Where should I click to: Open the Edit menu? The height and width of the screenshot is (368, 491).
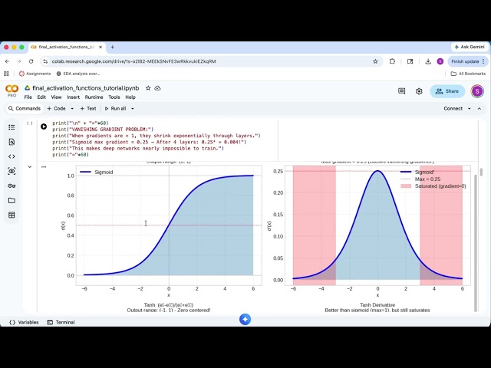[41, 97]
